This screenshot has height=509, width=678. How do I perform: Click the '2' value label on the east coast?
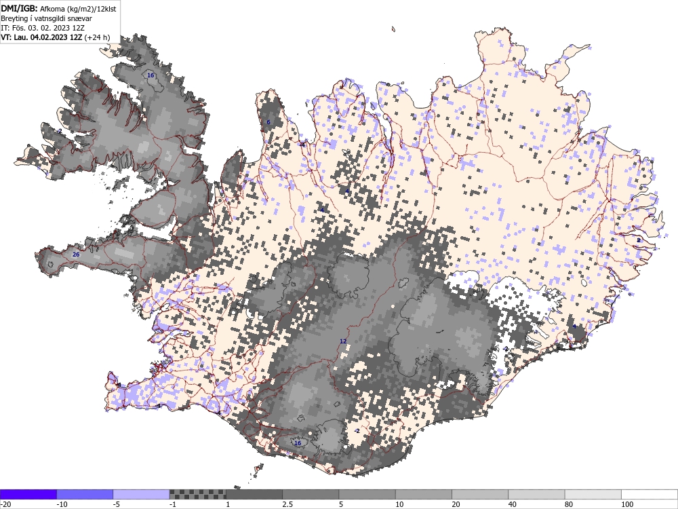pos(639,240)
